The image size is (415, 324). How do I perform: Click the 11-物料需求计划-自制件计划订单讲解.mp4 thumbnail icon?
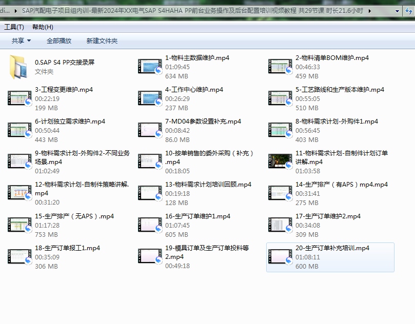(280, 161)
